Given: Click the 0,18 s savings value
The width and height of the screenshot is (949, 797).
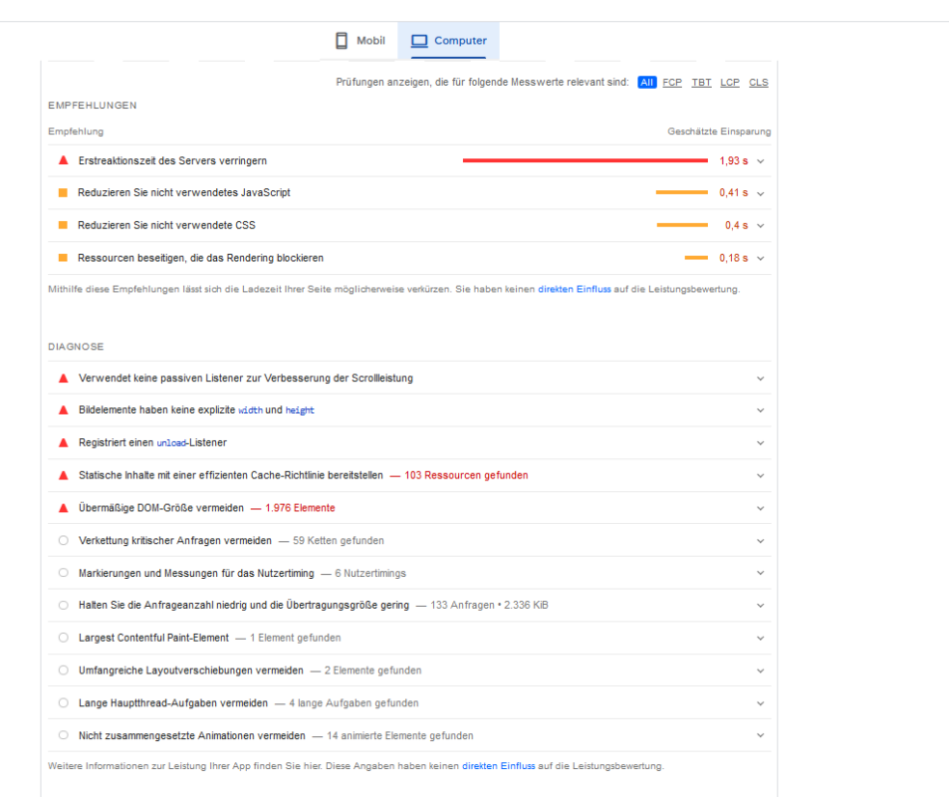Looking at the screenshot, I should coord(734,259).
